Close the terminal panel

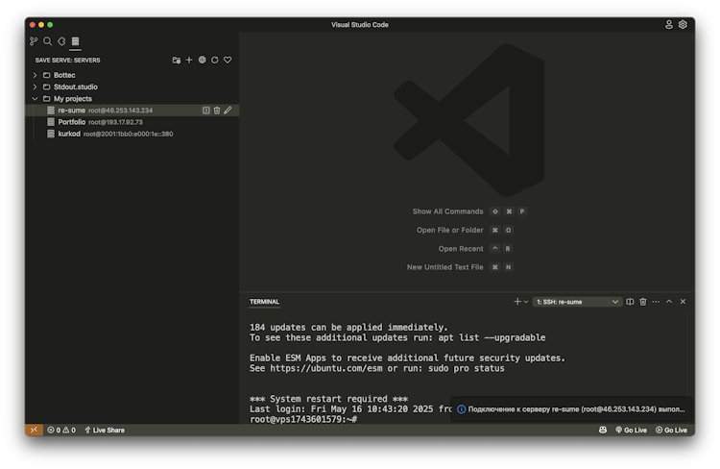point(683,302)
